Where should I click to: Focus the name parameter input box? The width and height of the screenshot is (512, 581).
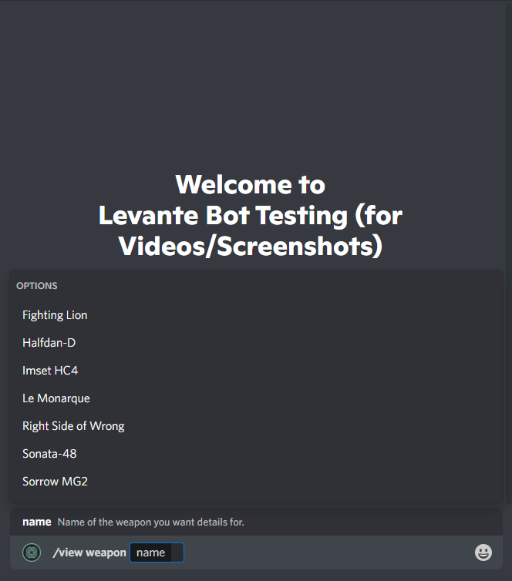pyautogui.click(x=157, y=552)
